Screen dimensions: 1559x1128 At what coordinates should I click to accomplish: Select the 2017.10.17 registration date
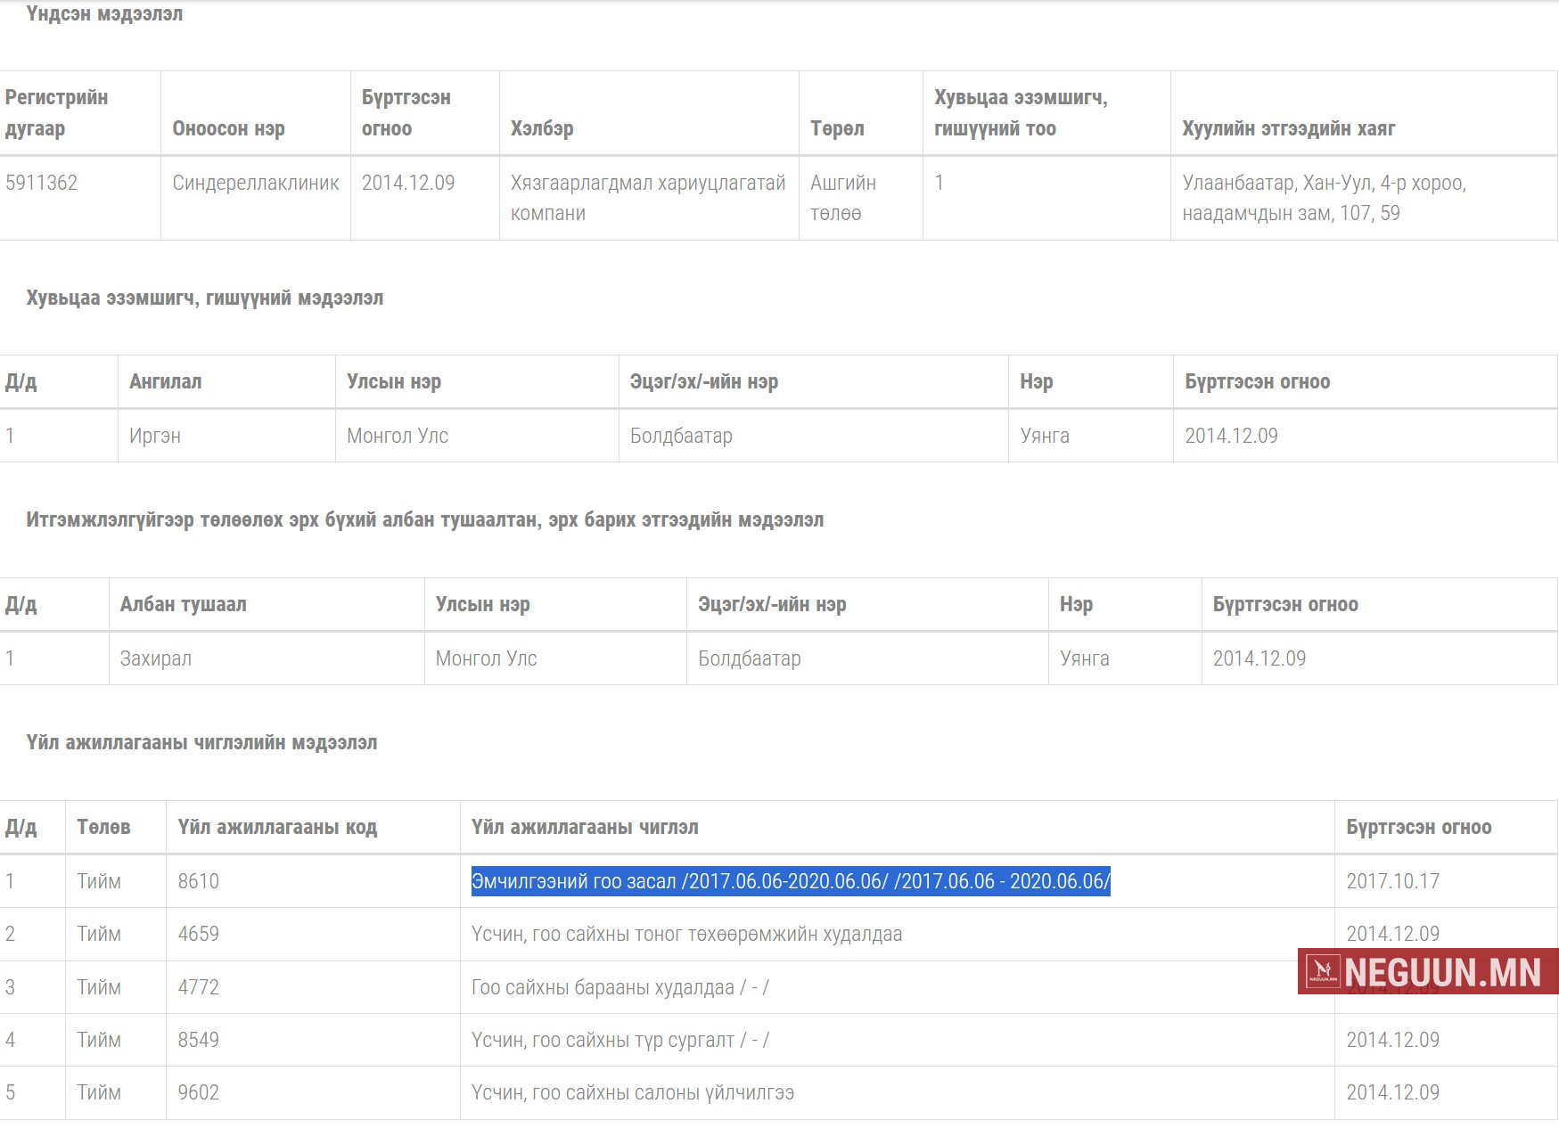pos(1392,881)
